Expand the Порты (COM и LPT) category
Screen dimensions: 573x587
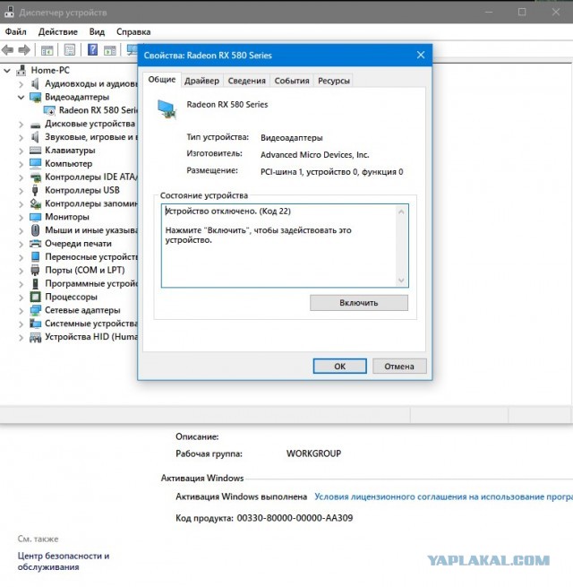coord(21,271)
